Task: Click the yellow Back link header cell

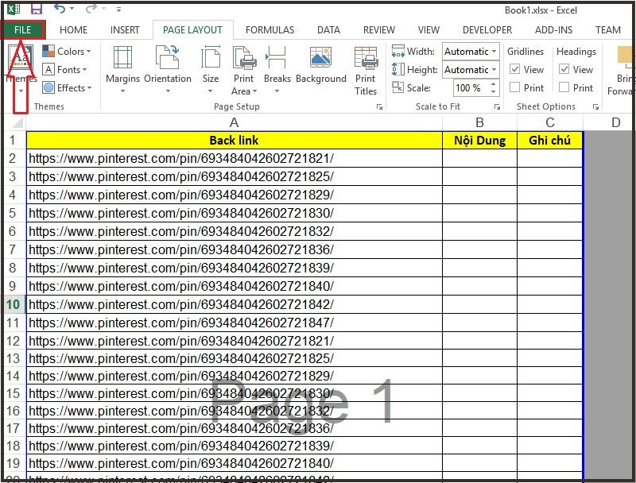Action: [234, 140]
